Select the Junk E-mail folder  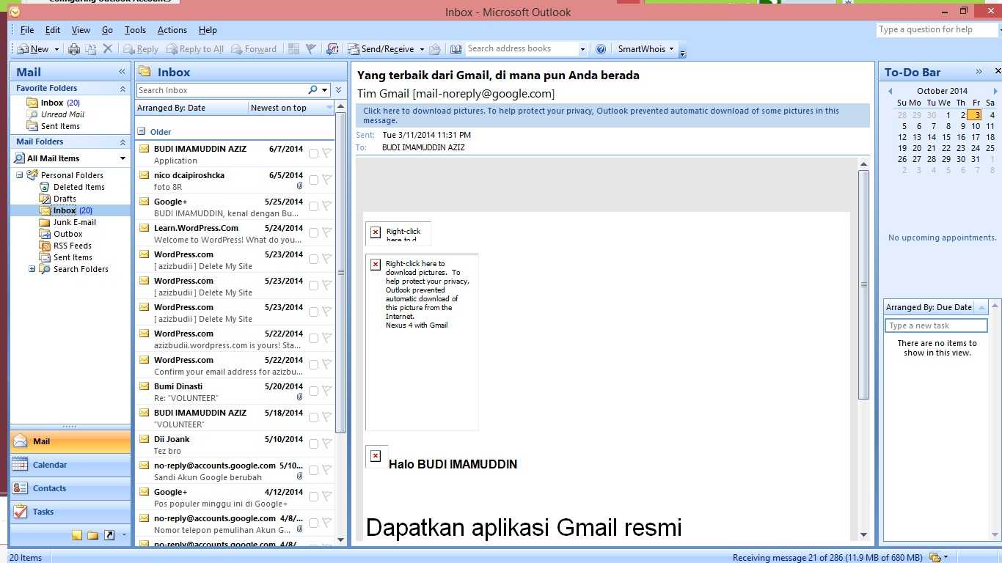[x=74, y=222]
